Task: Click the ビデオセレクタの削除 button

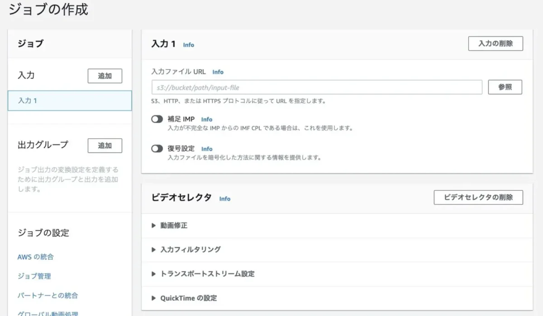Action: (x=478, y=198)
